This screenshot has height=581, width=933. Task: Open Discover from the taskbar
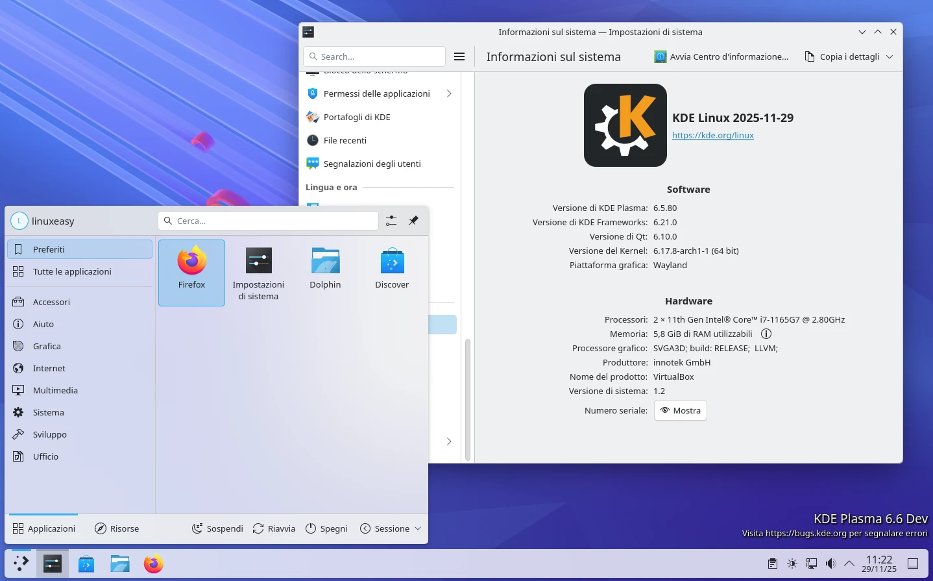click(x=86, y=563)
